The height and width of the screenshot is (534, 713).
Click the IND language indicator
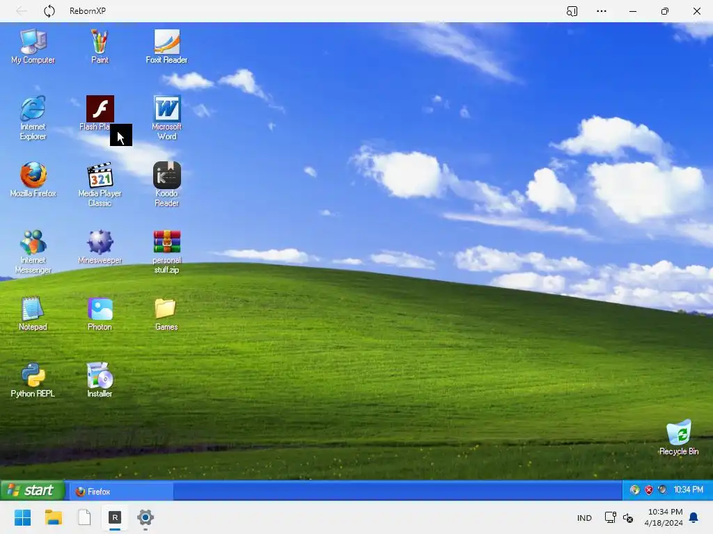click(584, 518)
